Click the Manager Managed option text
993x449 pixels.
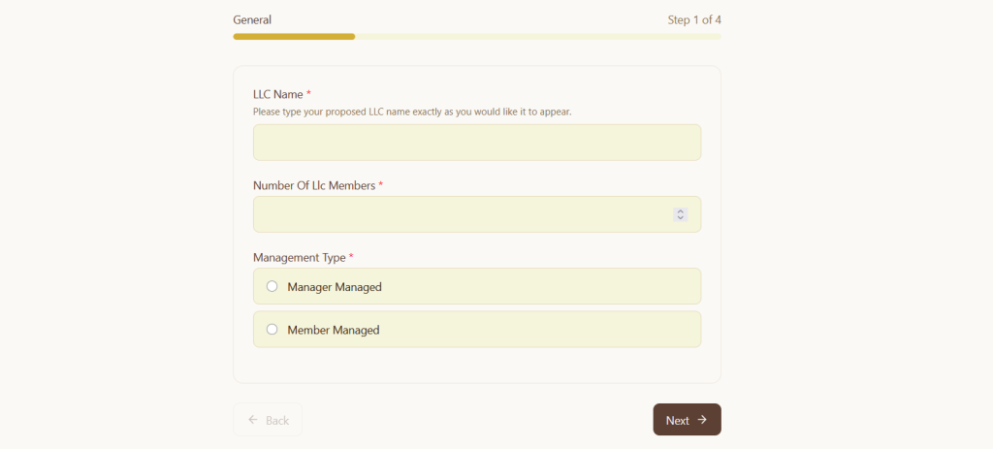click(x=335, y=287)
